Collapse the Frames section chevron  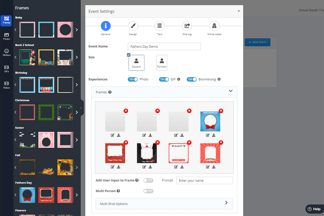click(231, 91)
